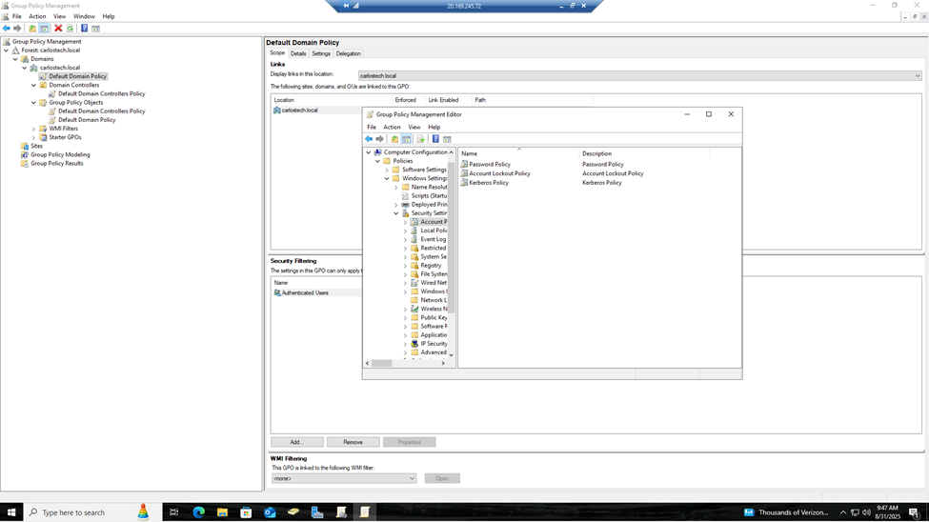Expand the WMI Filters tree node
The image size is (929, 522).
tap(34, 129)
